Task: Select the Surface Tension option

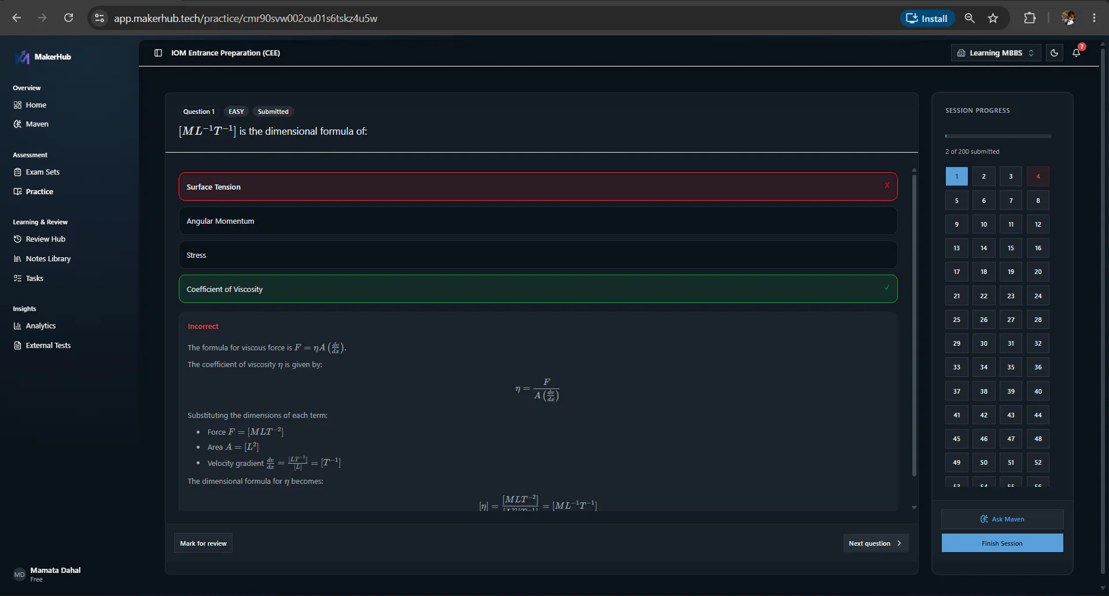Action: tap(538, 187)
